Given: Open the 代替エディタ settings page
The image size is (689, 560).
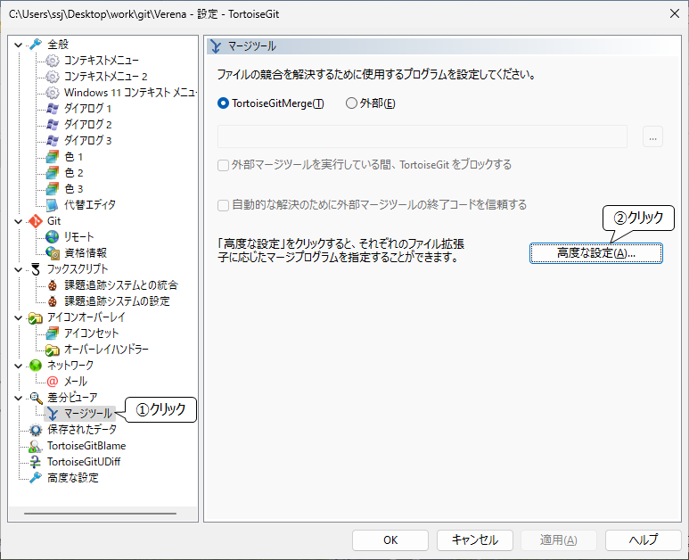Looking at the screenshot, I should coord(90,205).
